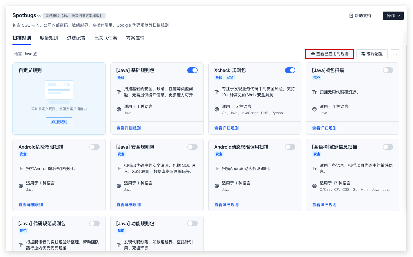This screenshot has height=257, width=413.
Task: Click 'Go、Java、JavaScript、PHP、Python' language list
Action: pyautogui.click(x=252, y=113)
